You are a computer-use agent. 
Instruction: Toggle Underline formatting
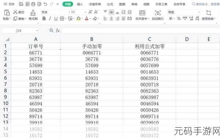point(56,19)
